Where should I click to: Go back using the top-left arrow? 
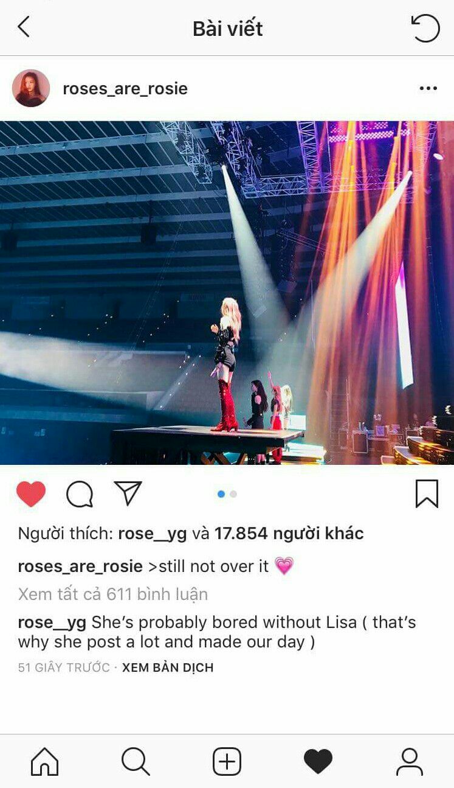(24, 27)
